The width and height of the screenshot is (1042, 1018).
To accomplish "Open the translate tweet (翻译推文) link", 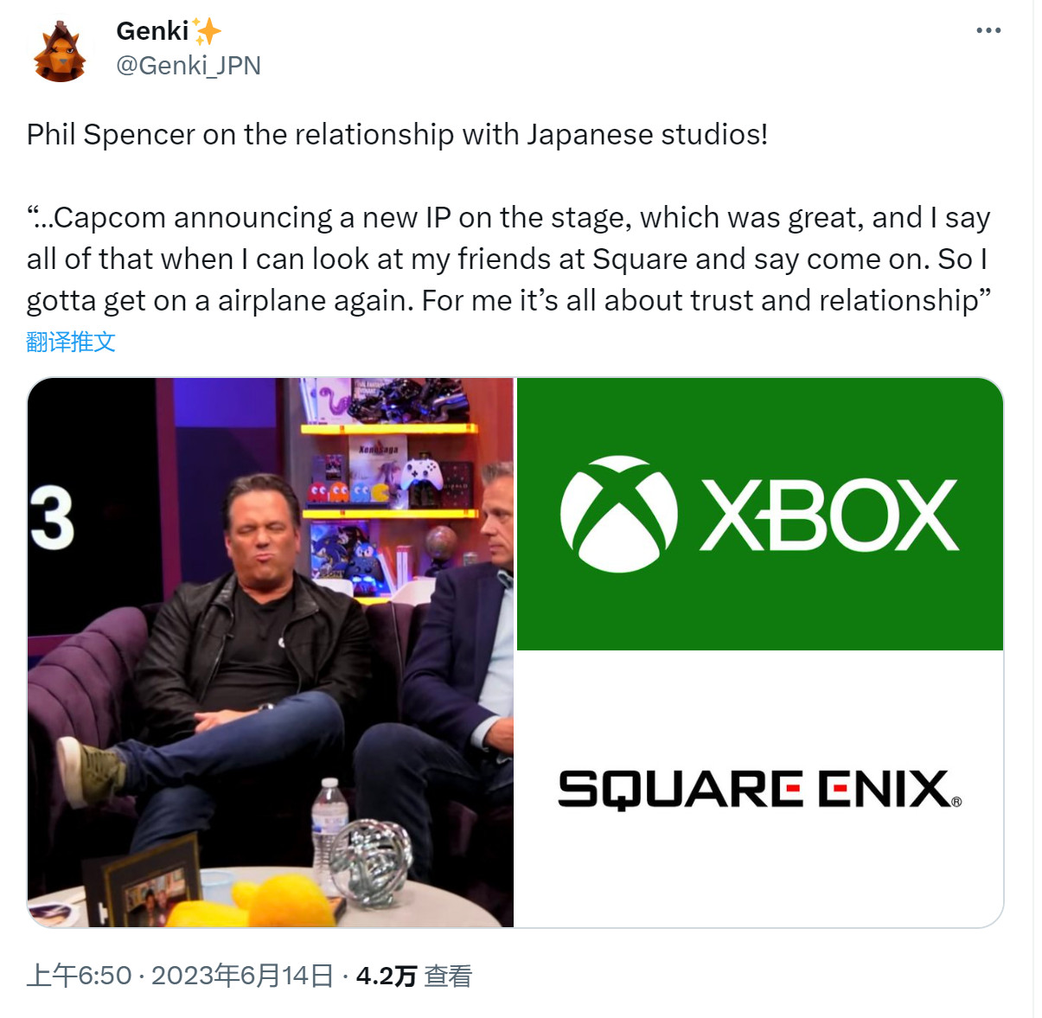I will (x=71, y=342).
